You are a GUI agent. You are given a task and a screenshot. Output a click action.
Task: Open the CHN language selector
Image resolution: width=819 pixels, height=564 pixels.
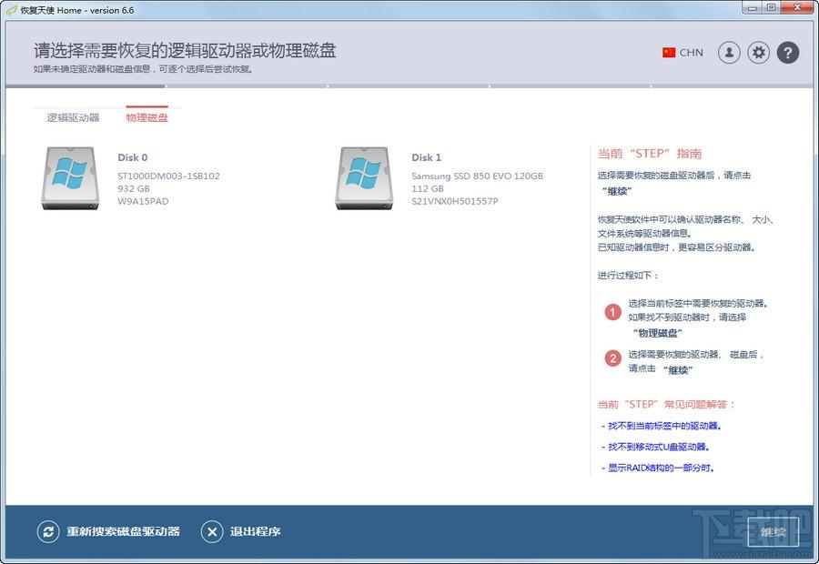[692, 53]
